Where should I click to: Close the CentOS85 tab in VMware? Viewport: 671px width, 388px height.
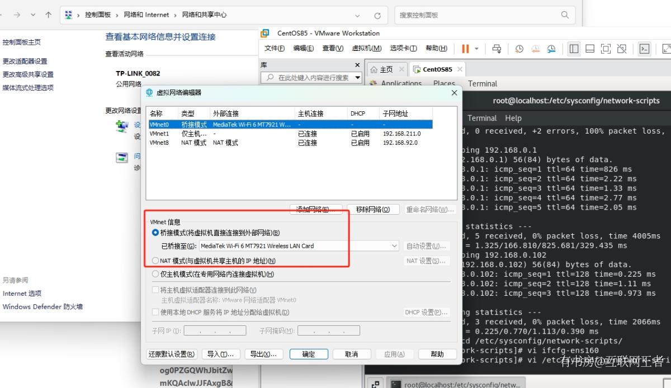460,69
